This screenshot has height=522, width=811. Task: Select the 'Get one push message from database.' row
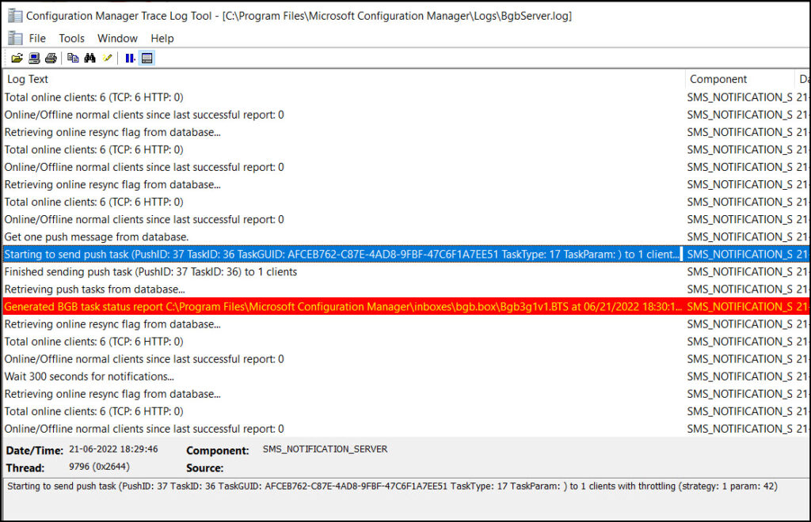pyautogui.click(x=405, y=237)
